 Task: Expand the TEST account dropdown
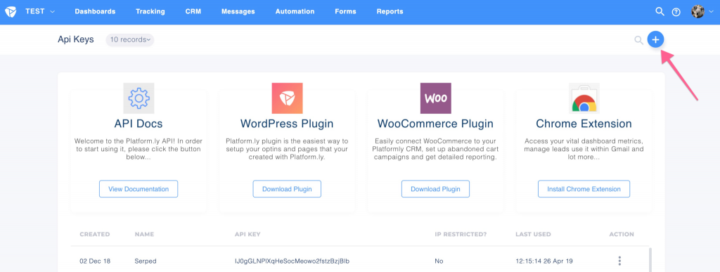tap(40, 11)
